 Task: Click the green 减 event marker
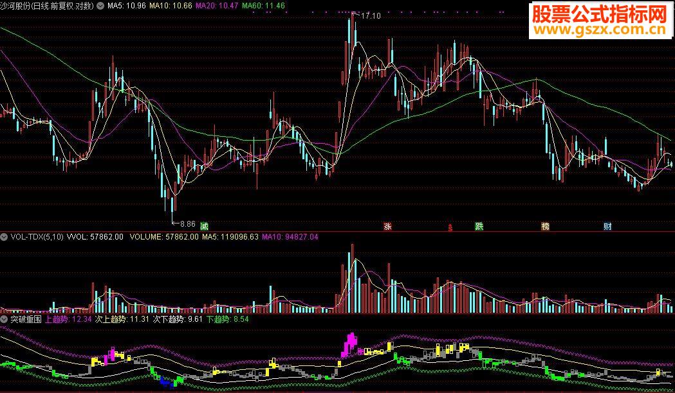click(204, 226)
